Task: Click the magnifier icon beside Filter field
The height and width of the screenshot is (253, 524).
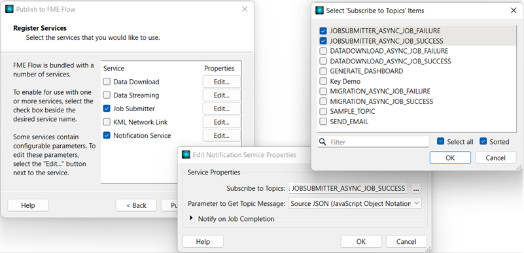Action: (x=323, y=142)
